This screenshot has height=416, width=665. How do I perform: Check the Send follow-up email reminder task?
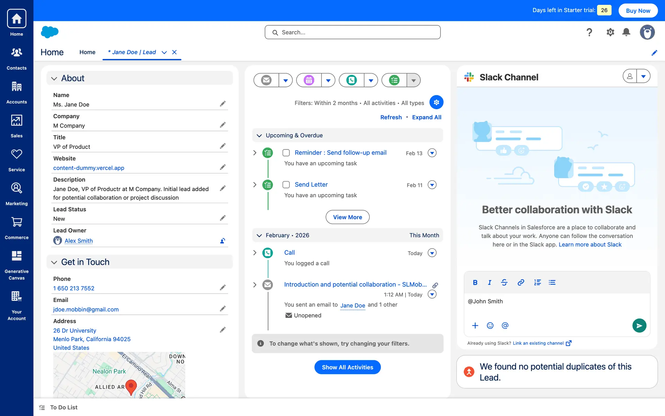pyautogui.click(x=286, y=153)
